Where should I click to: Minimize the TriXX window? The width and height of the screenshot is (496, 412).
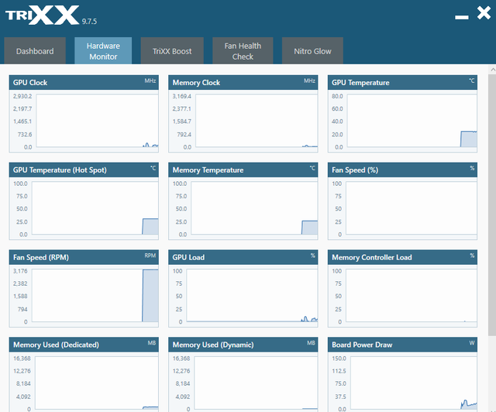462,17
